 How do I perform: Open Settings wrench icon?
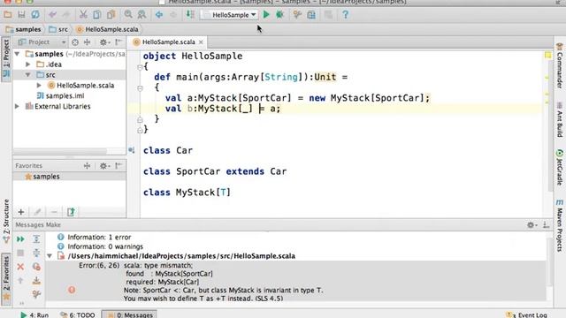click(297, 15)
